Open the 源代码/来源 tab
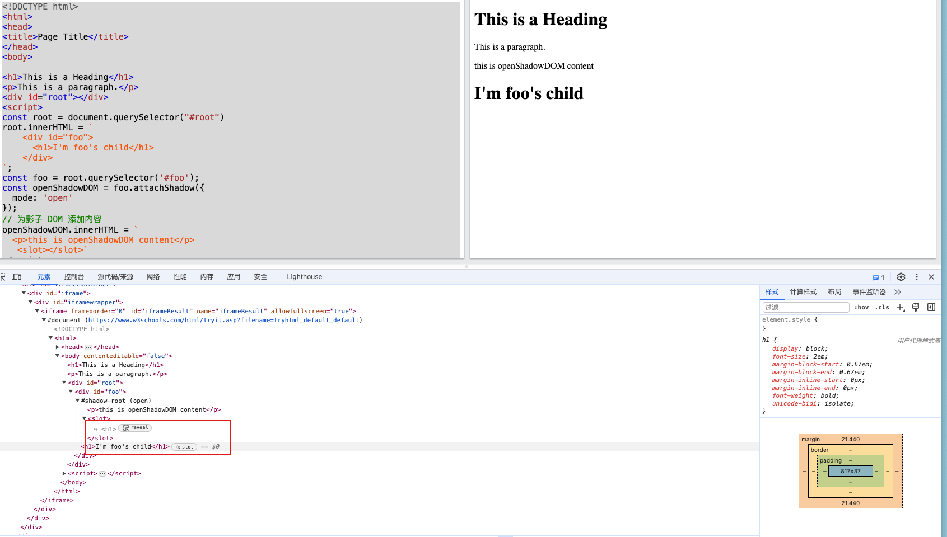947x537 pixels. (x=115, y=277)
